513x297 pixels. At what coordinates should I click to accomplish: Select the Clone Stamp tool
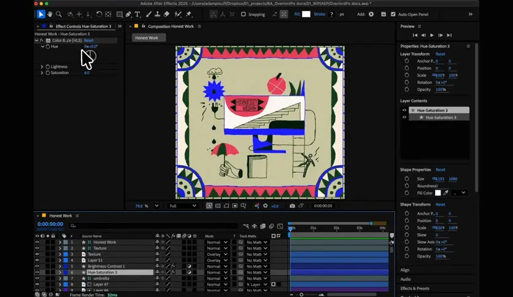[x=157, y=14]
